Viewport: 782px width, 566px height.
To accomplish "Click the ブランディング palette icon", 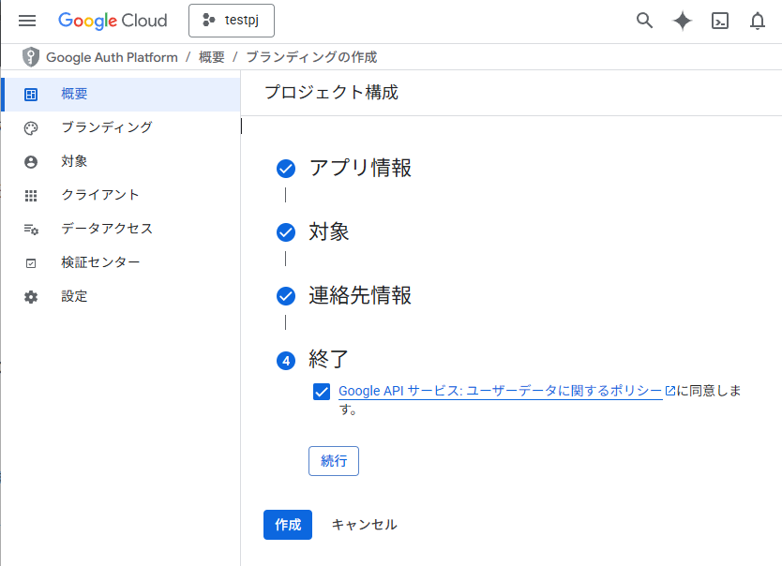I will [31, 127].
